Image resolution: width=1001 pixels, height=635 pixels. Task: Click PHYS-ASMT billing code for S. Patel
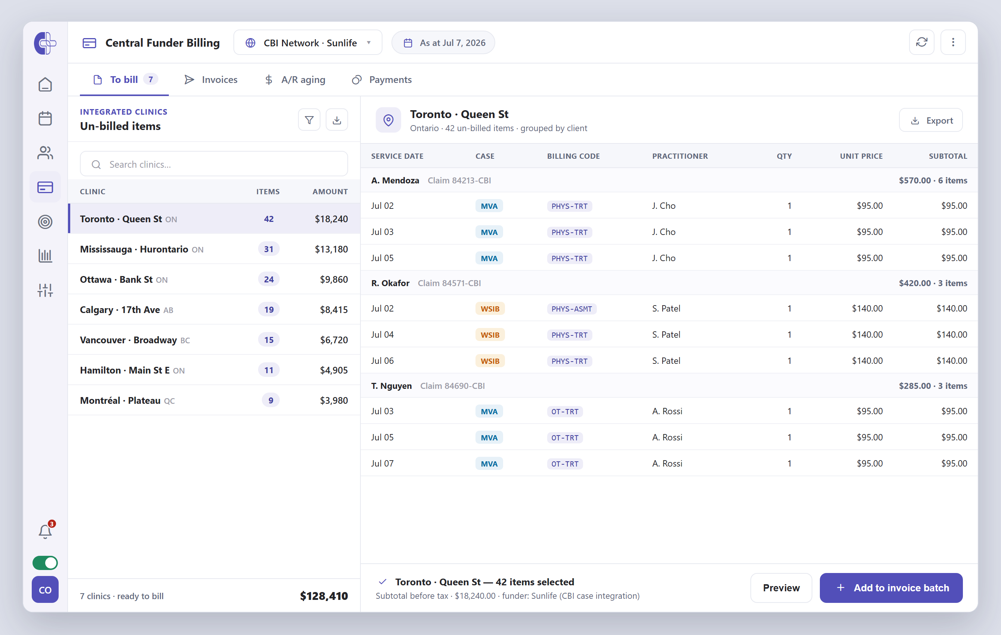[571, 309]
